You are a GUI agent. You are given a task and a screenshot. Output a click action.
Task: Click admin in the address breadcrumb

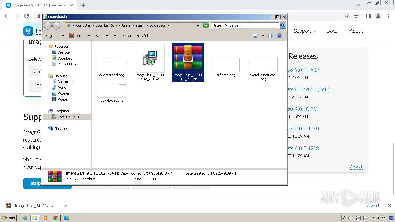pyautogui.click(x=140, y=26)
